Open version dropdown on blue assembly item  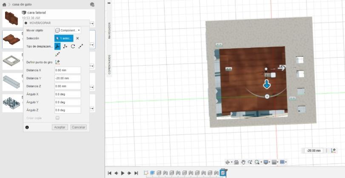click(92, 108)
